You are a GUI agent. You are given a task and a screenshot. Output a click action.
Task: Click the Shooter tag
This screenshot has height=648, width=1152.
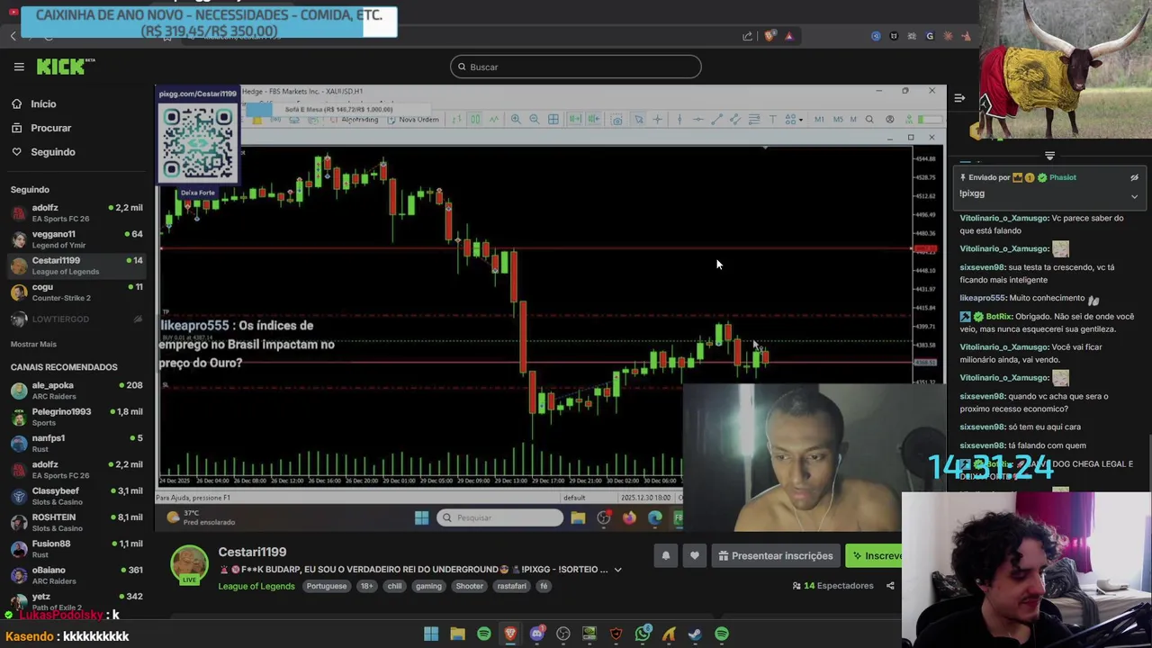469,586
